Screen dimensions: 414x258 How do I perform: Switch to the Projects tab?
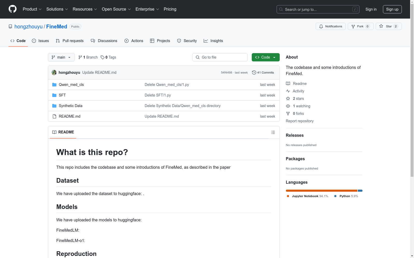tap(160, 41)
